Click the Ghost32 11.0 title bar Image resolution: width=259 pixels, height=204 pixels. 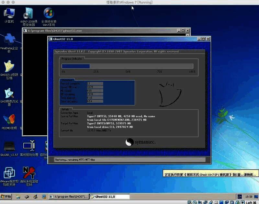coord(123,39)
